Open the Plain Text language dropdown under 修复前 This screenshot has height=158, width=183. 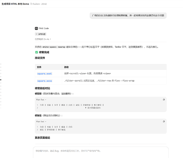(41, 100)
